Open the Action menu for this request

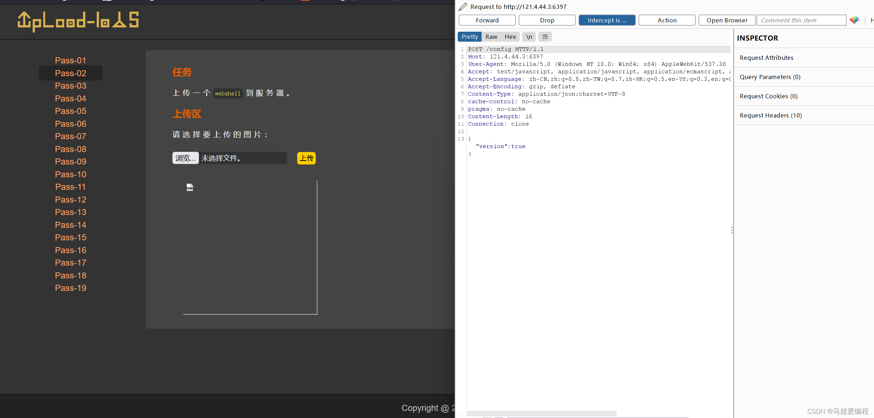(x=667, y=20)
